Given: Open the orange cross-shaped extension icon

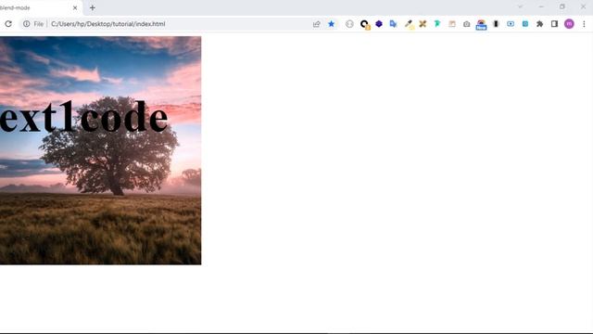Looking at the screenshot, I should click(x=423, y=24).
